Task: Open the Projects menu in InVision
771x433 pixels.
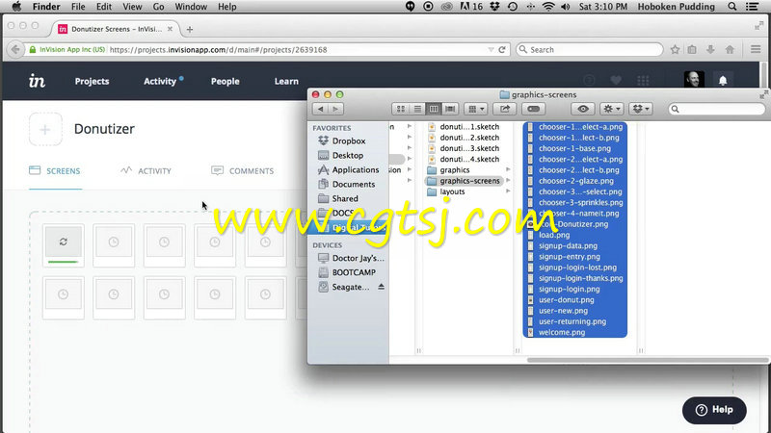Action: point(92,82)
